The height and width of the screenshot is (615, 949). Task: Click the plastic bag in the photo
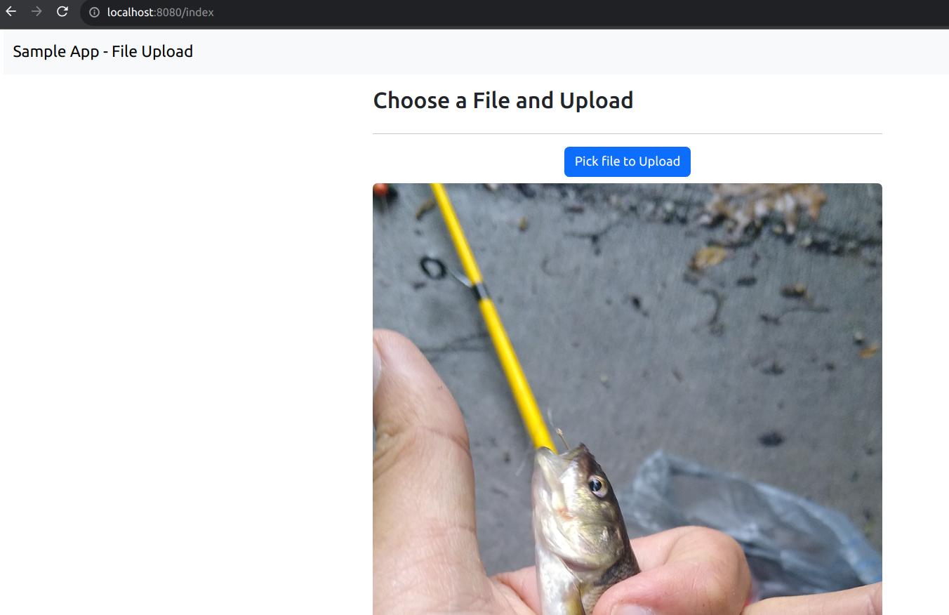tap(758, 520)
